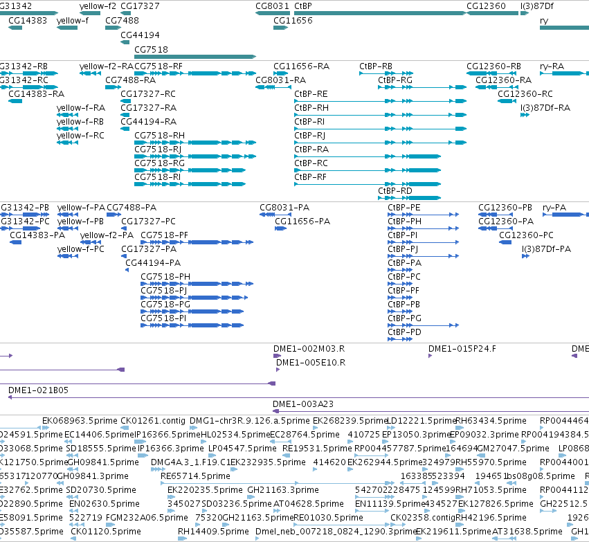Image resolution: width=589 pixels, height=542 pixels.
Task: Click EST RH63434.5prime
Action: 491,421
